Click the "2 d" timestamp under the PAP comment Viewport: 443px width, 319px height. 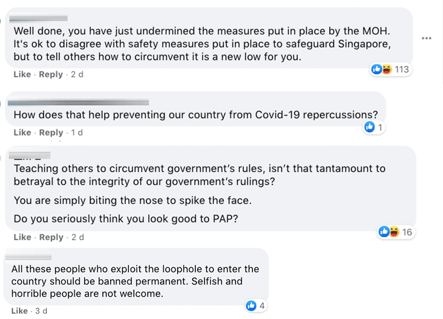(77, 237)
